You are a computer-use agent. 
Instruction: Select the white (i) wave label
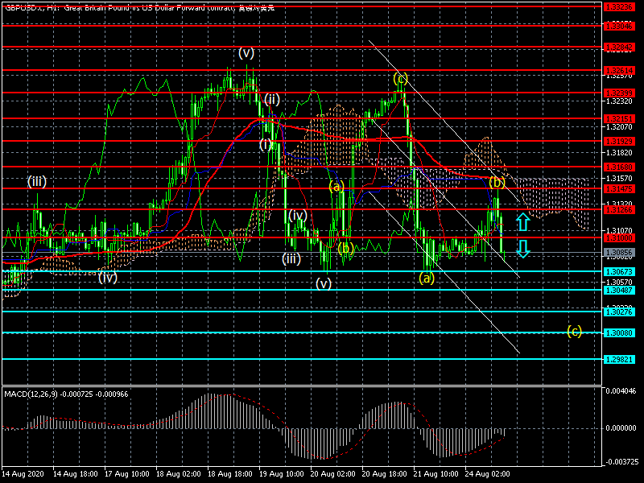click(266, 145)
